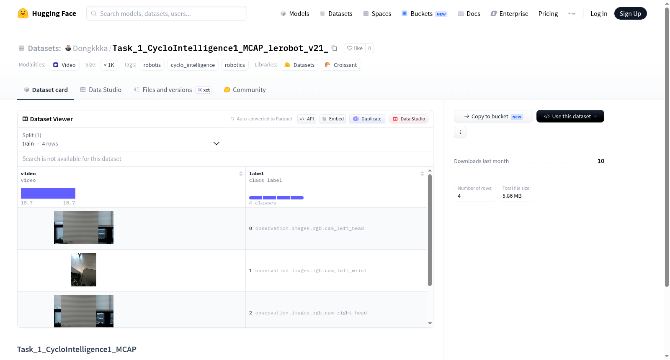Sort the video column
670x360 pixels.
point(241,174)
